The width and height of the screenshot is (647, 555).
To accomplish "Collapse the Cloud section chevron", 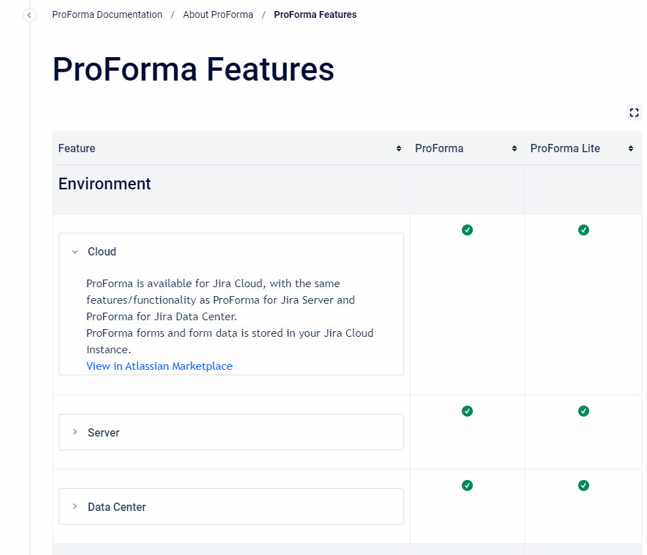I will point(75,252).
